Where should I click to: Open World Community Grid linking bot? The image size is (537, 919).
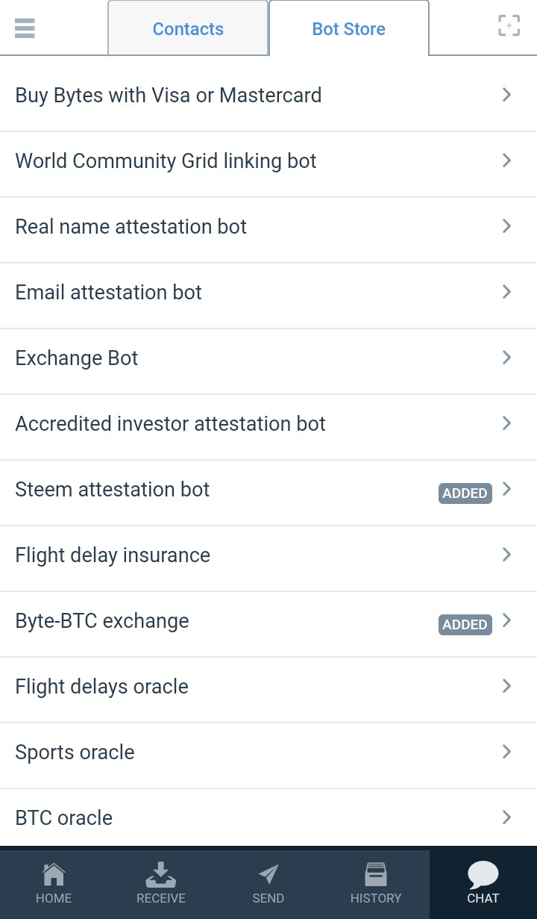pos(166,161)
